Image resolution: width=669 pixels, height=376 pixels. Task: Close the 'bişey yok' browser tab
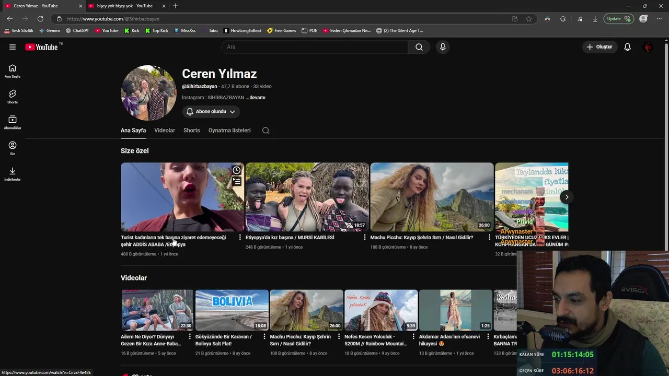(164, 6)
